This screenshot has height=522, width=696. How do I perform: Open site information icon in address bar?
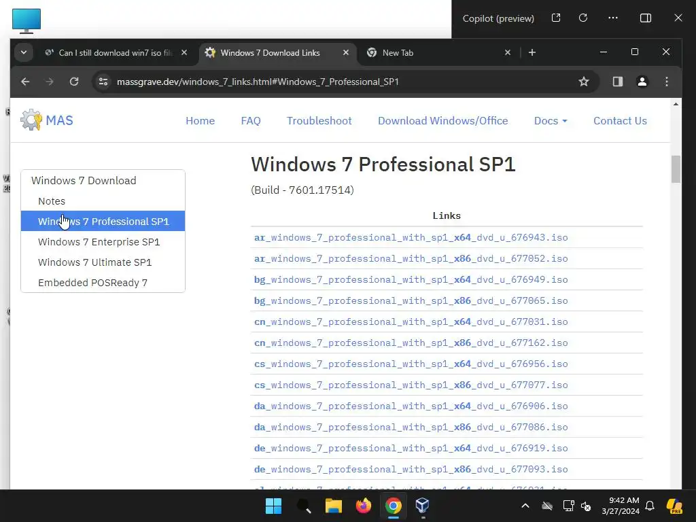(x=103, y=82)
